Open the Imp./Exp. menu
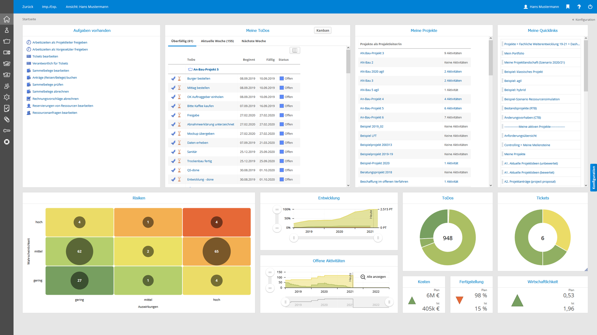The width and height of the screenshot is (597, 335). pyautogui.click(x=49, y=7)
